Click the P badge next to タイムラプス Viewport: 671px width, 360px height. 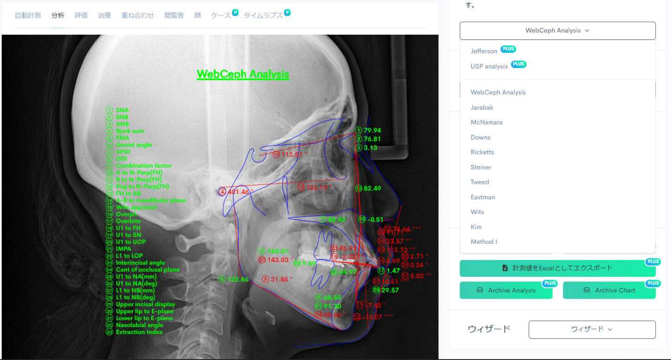[x=287, y=12]
